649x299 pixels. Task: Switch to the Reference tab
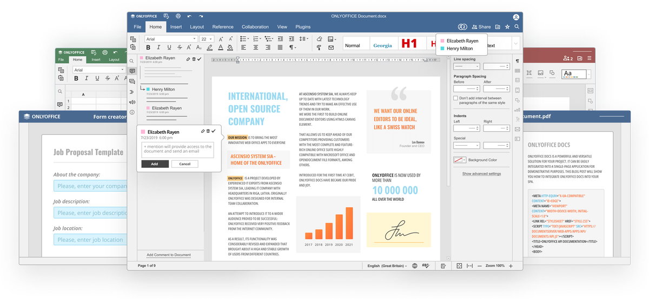pyautogui.click(x=223, y=27)
